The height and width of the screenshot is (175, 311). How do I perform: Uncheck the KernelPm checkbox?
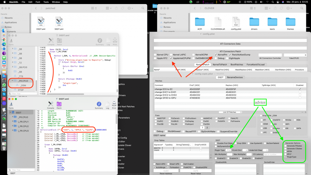click(216, 55)
